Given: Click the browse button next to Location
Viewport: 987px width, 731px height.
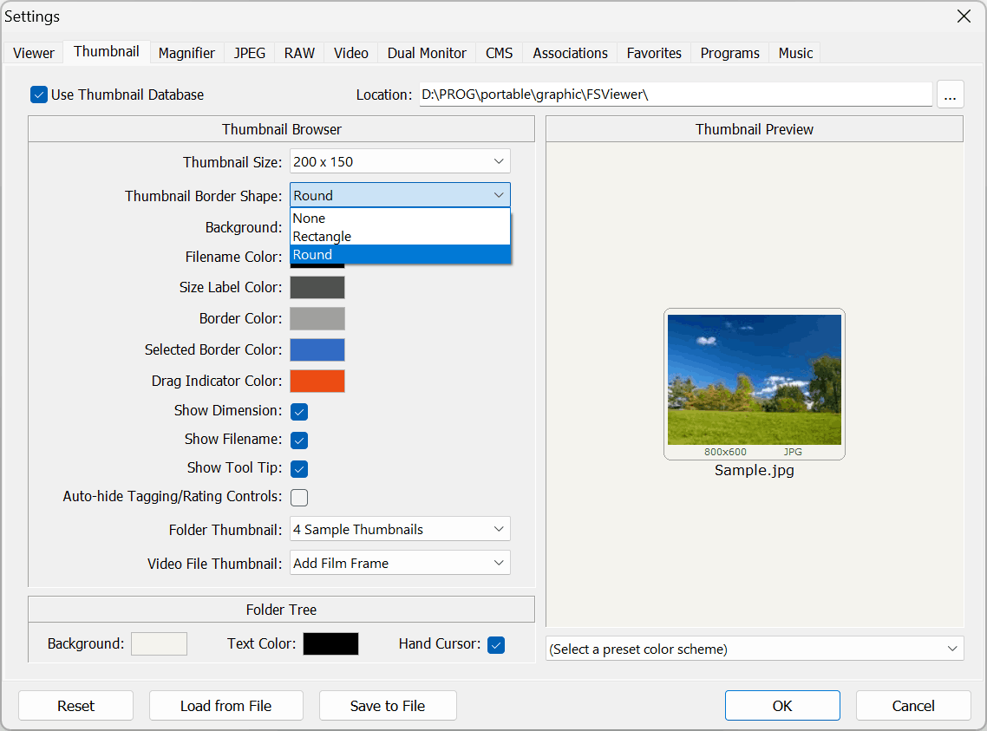Looking at the screenshot, I should [950, 95].
